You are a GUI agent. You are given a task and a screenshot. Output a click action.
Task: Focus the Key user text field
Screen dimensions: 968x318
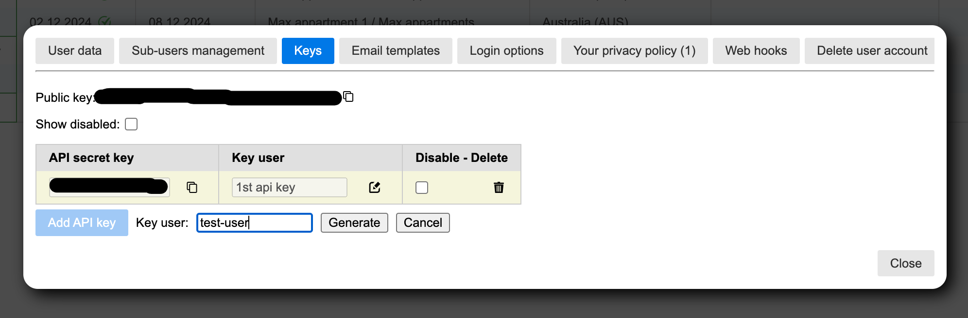pos(254,223)
